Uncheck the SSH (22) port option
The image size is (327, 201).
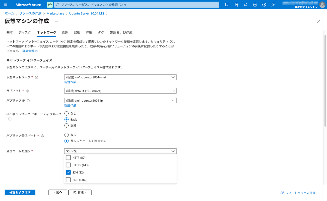tap(68, 172)
